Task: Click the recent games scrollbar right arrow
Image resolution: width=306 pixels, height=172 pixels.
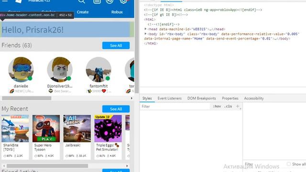Action: click(127, 166)
